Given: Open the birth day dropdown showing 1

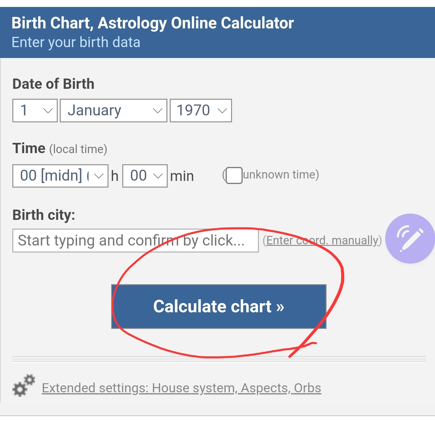Looking at the screenshot, I should coord(35,111).
